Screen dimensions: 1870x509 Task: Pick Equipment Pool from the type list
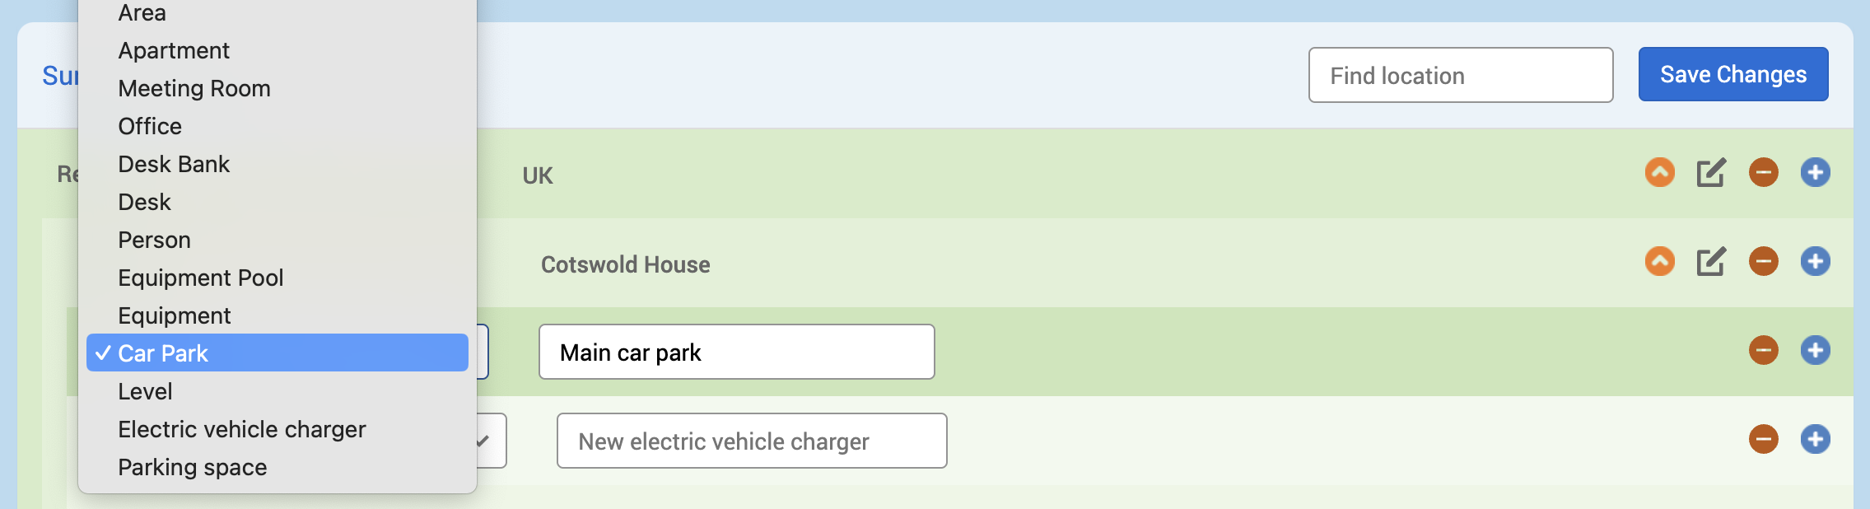pos(200,278)
